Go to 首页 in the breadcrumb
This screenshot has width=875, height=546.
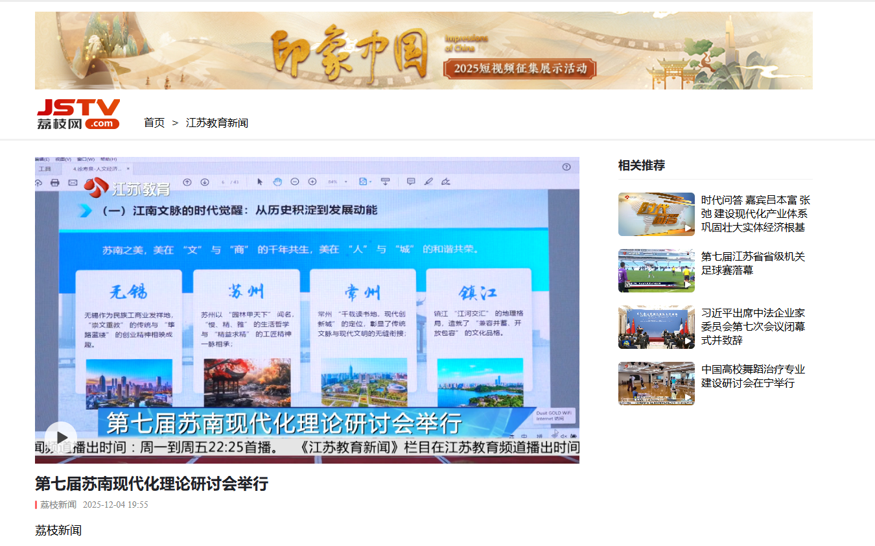(x=154, y=123)
